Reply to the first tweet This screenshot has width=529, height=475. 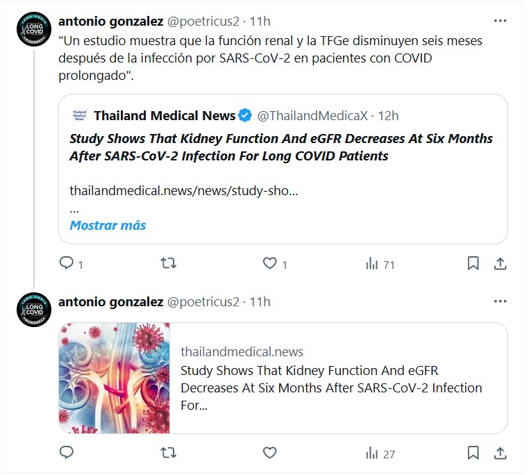(x=67, y=264)
